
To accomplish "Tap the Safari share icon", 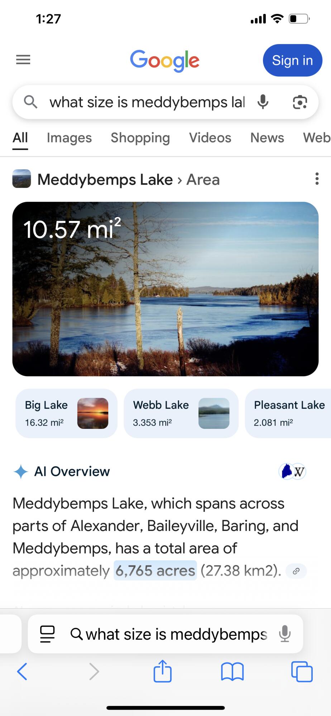I will point(163,671).
